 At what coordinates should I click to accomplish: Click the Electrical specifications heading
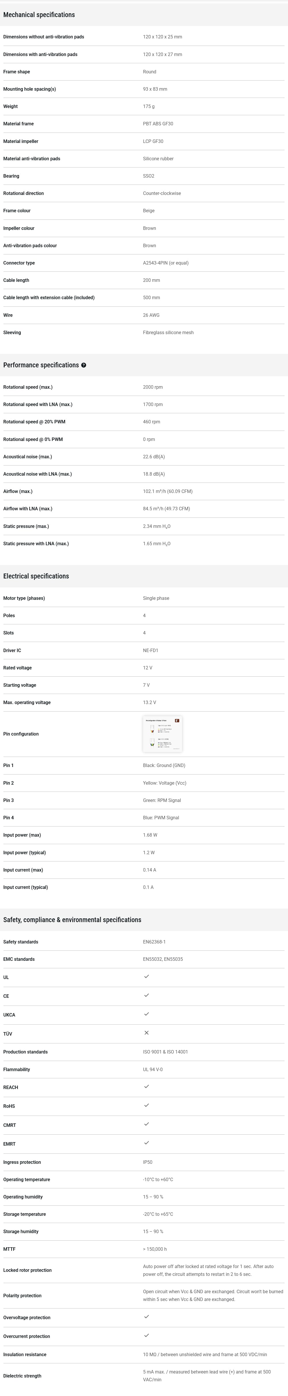(x=36, y=576)
